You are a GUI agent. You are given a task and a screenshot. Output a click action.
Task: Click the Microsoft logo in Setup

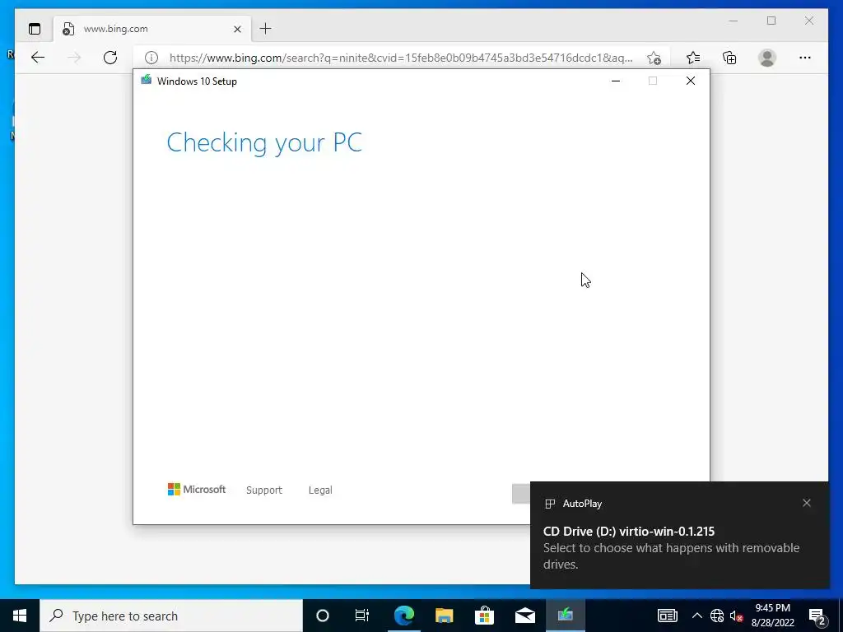point(197,490)
